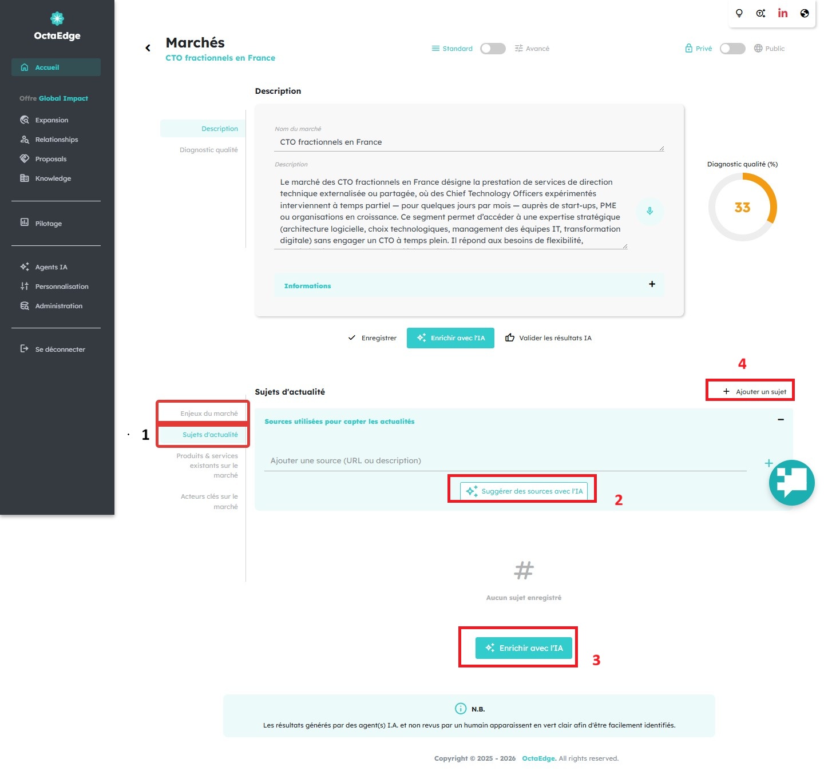Click the Ajouter une source input field
This screenshot has height=771, width=824.
point(505,460)
